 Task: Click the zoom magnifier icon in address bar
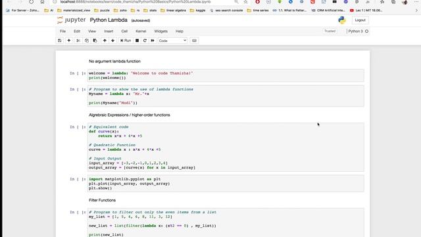tap(236, 1)
